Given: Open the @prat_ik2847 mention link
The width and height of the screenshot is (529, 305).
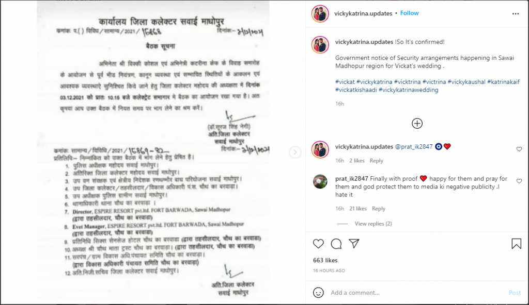Looking at the screenshot, I should pos(414,147).
